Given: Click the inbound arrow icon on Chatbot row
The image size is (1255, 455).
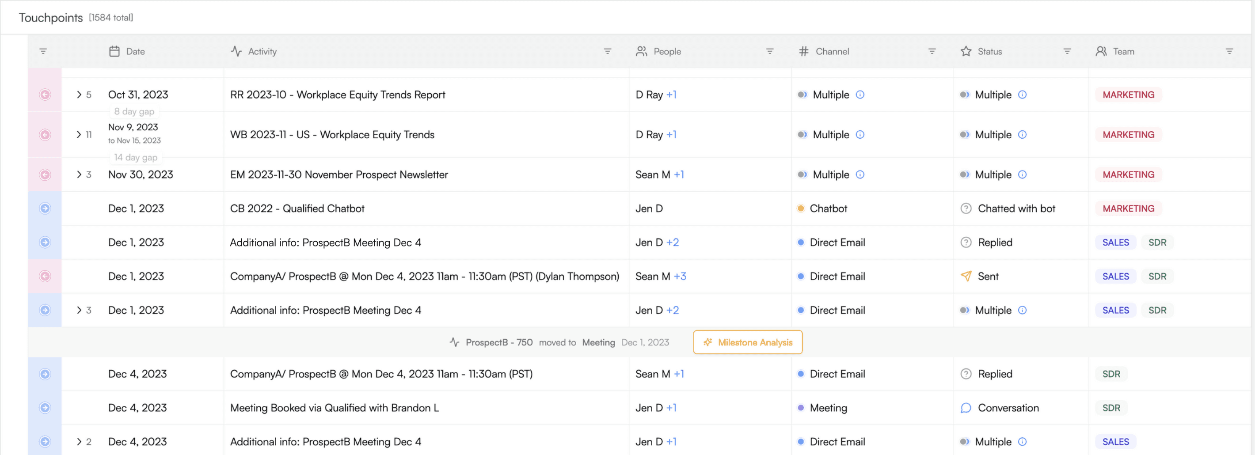Looking at the screenshot, I should pos(45,209).
